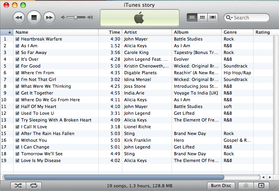Show sidebar panel arrow button
Viewport: 279px width, 191px height.
261,185
